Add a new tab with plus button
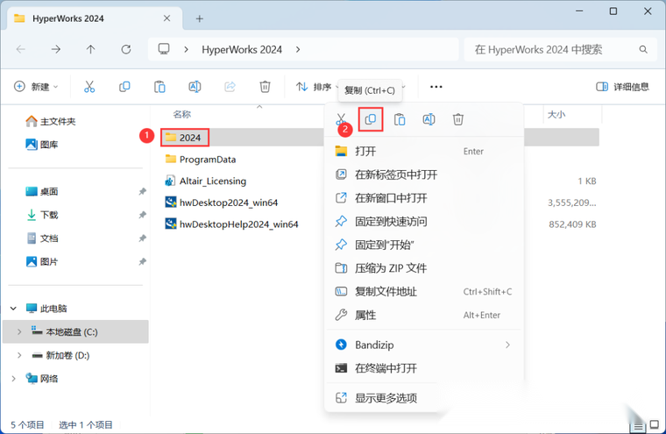The width and height of the screenshot is (666, 434). coord(199,18)
